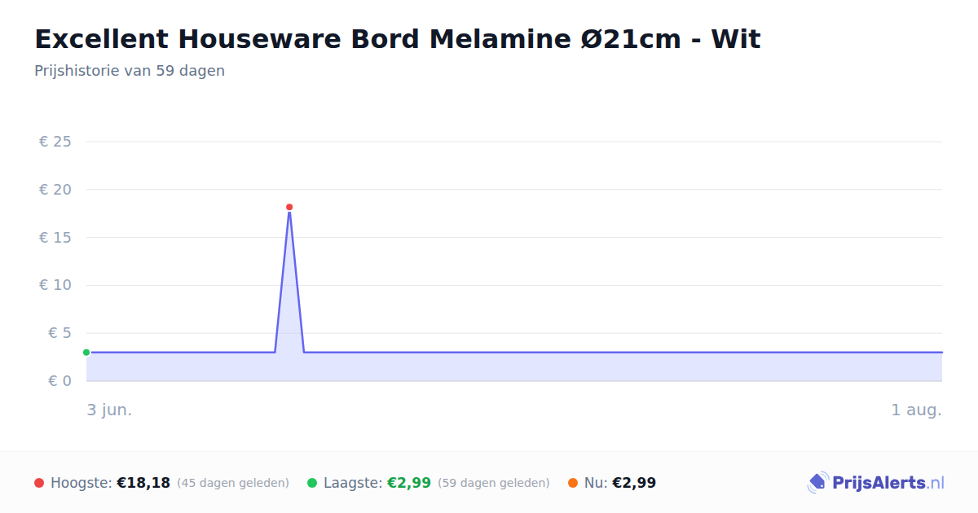The width and height of the screenshot is (978, 513).
Task: Click the € 10 axis label
Action: coord(55,285)
